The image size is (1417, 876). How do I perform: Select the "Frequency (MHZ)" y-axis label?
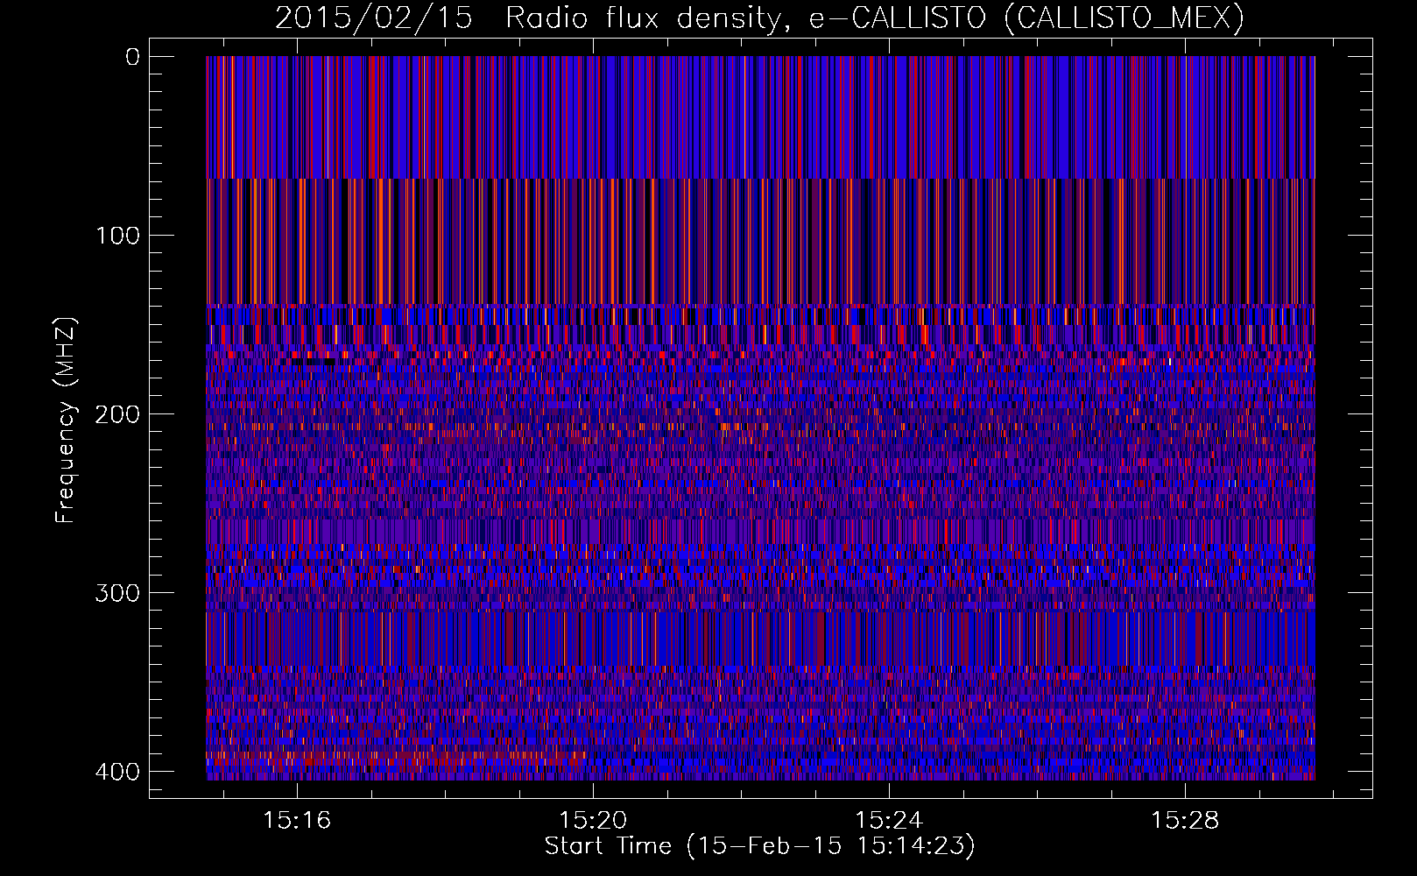pyautogui.click(x=67, y=420)
